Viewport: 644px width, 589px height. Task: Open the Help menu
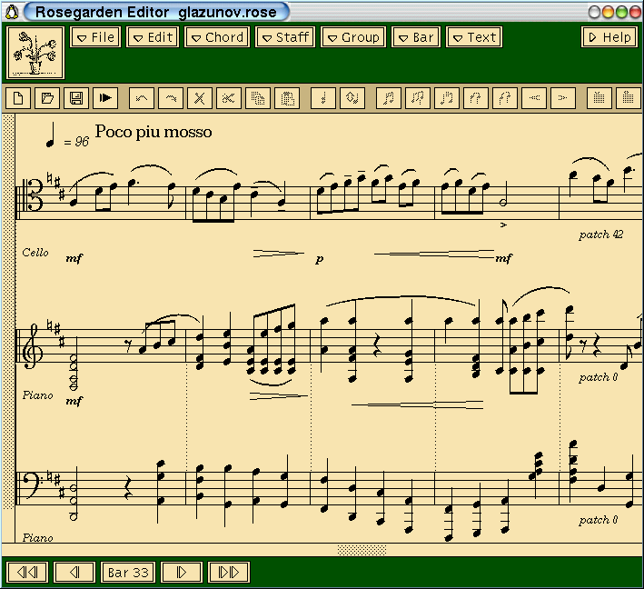tap(609, 37)
